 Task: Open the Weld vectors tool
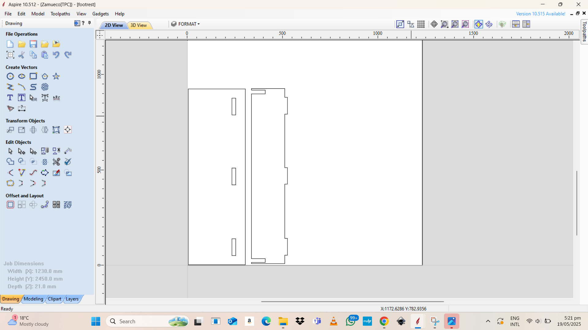(x=10, y=162)
